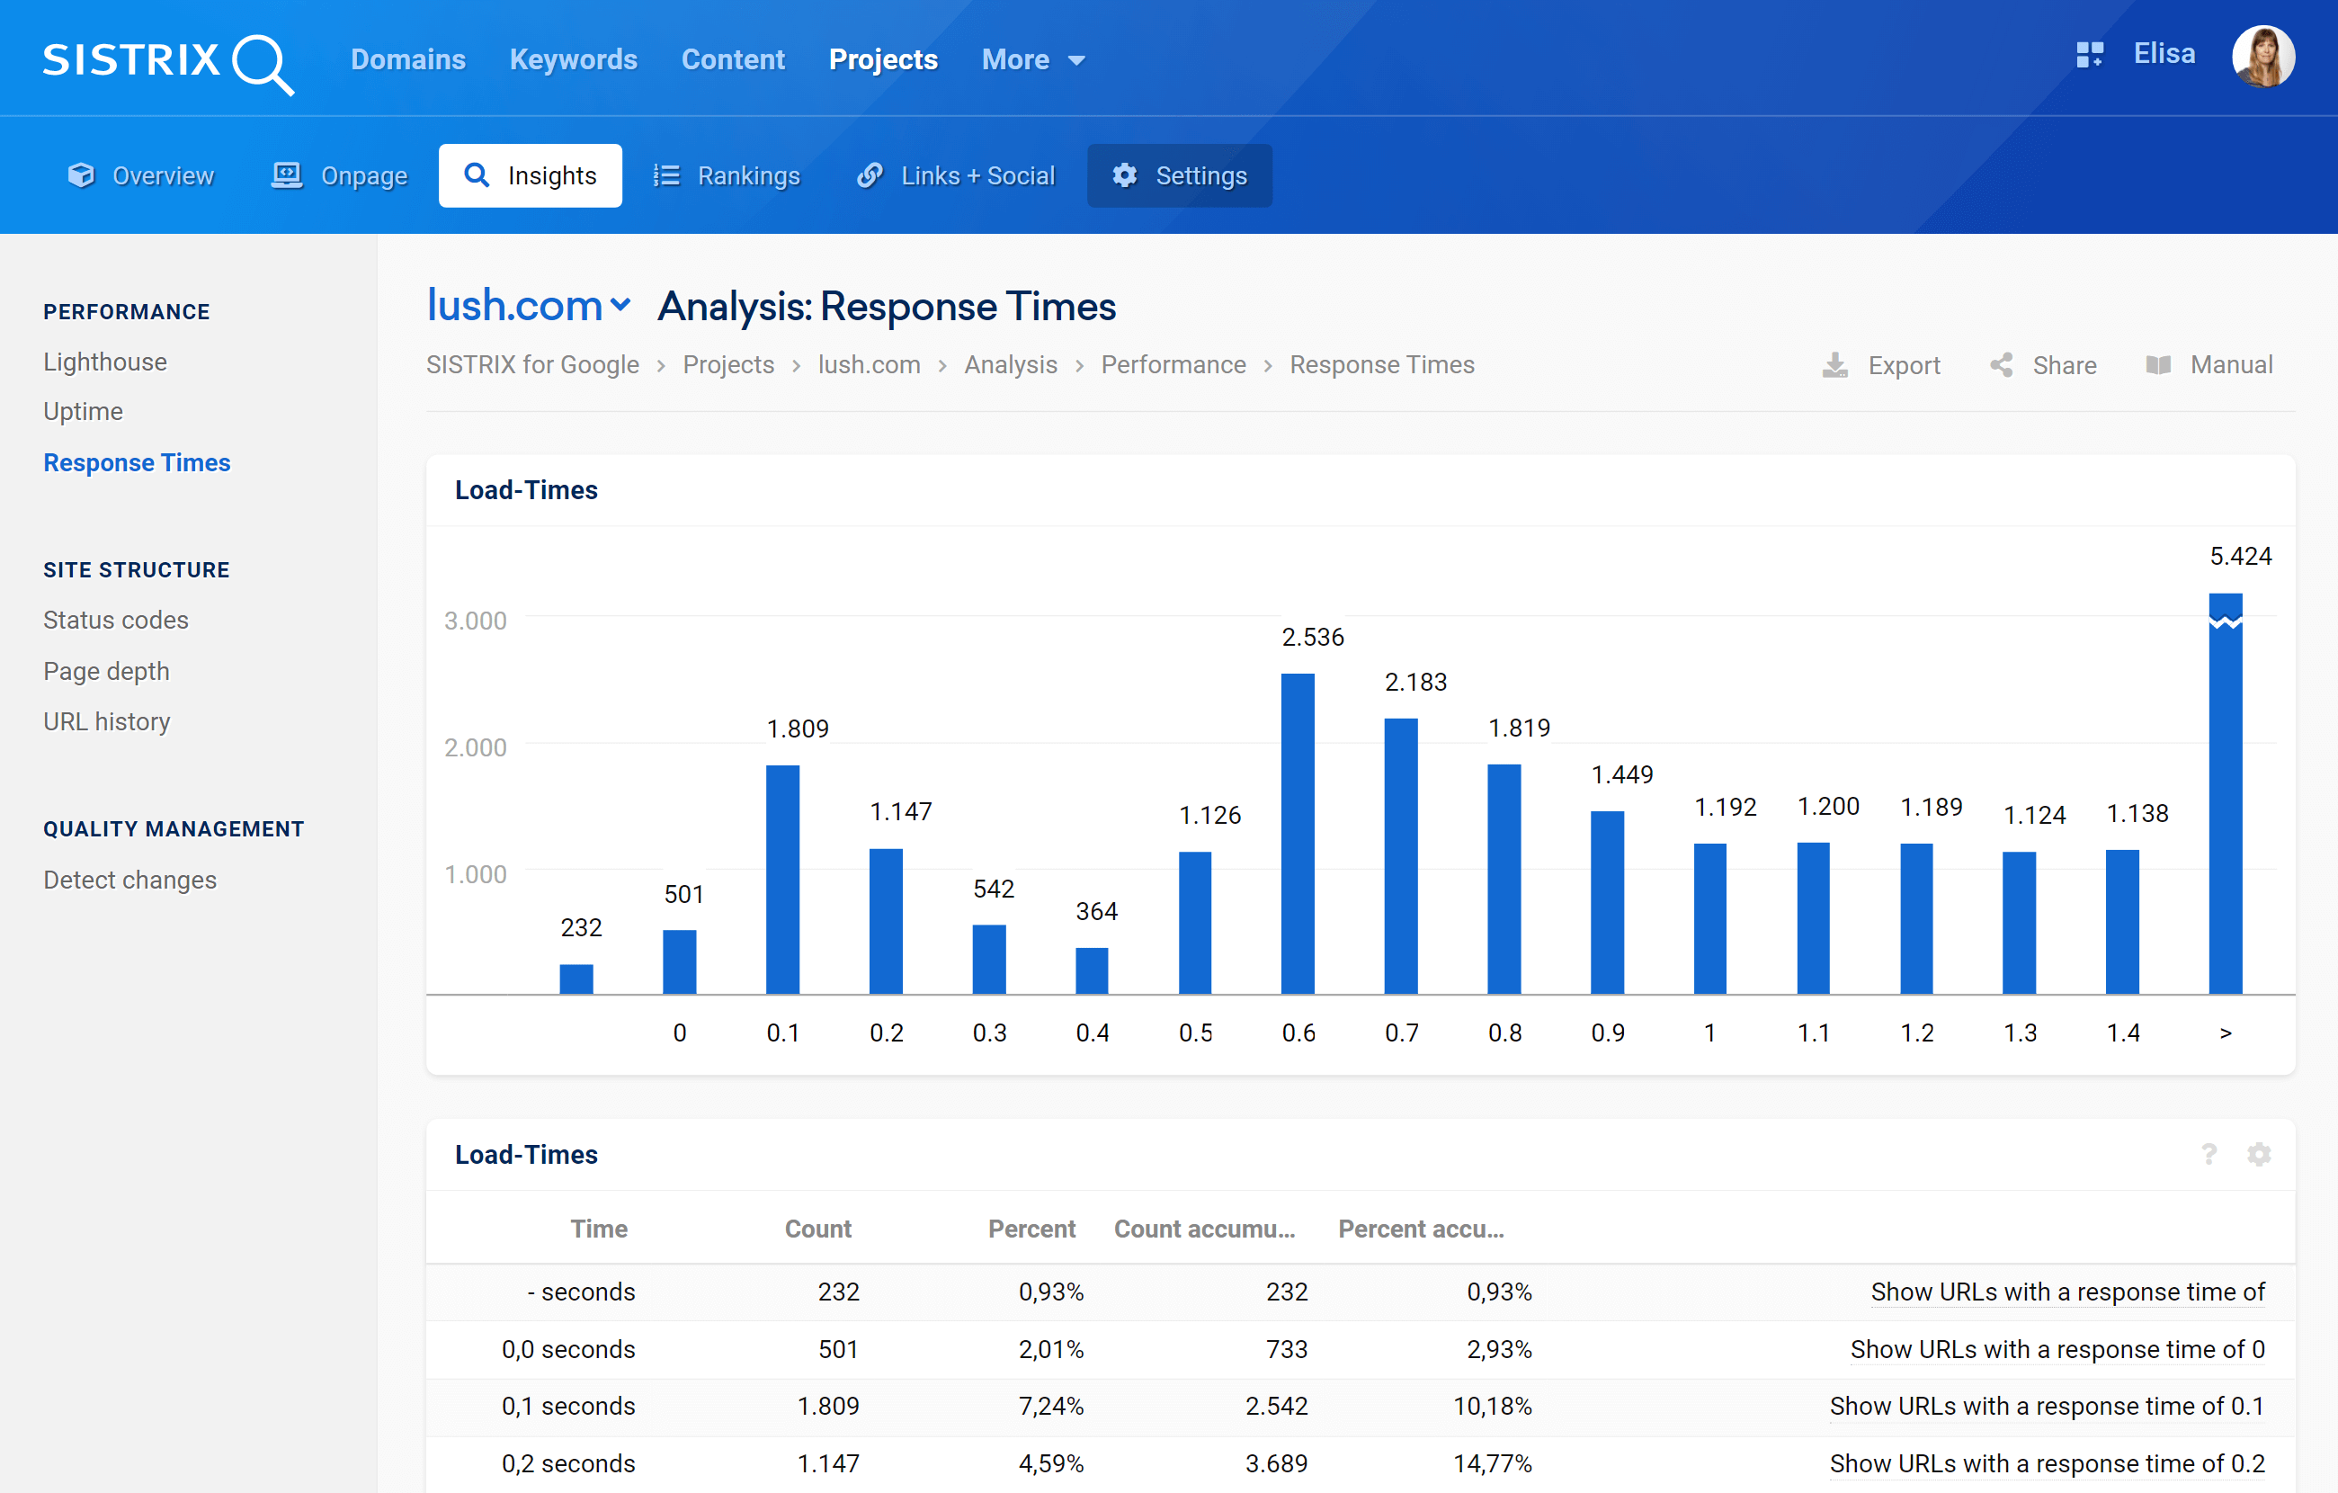Image resolution: width=2338 pixels, height=1493 pixels.
Task: Switch to the Links + Social tab
Action: [x=955, y=175]
